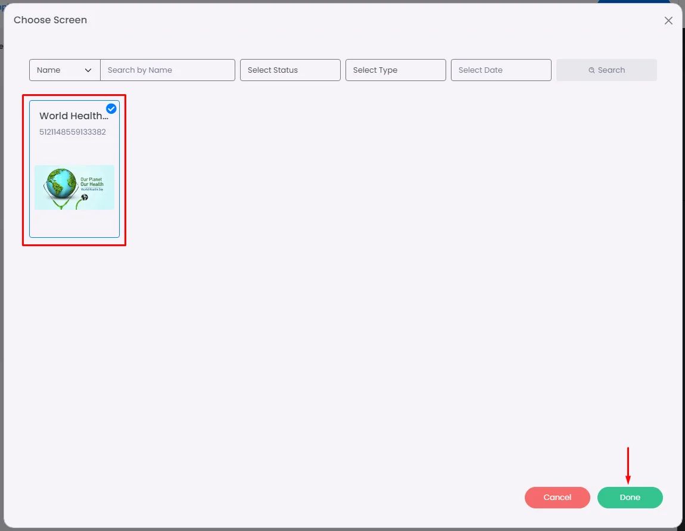Open the Name filter dropdown
Viewport: 685px width, 531px height.
point(65,70)
